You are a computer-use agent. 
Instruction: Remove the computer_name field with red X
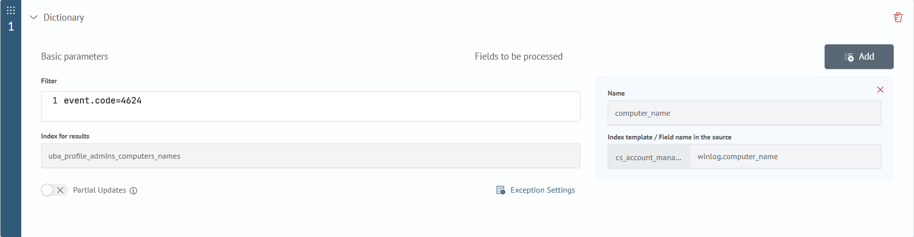pos(880,90)
